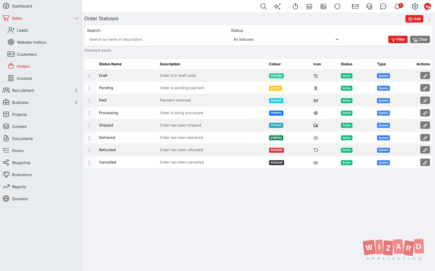Expand the Business submenu chevron
Screen dimensions: 435x271
[76, 102]
